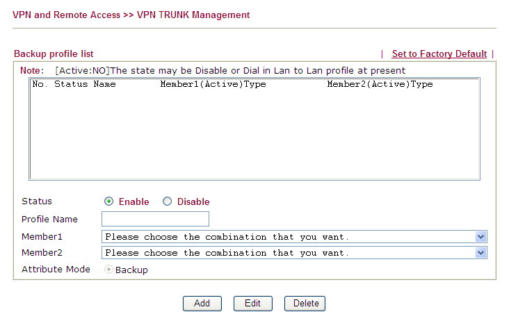Viewport: 509px width, 321px height.
Task: Click the VPN and Remote Access breadcrumb text
Action: point(66,15)
